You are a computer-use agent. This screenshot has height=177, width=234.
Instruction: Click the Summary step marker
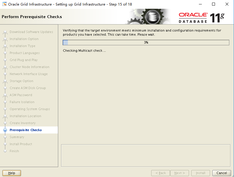pos(5,137)
